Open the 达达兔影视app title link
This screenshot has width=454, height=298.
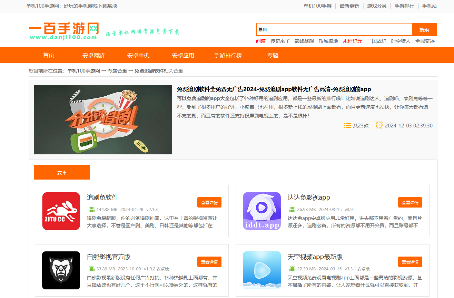309,198
